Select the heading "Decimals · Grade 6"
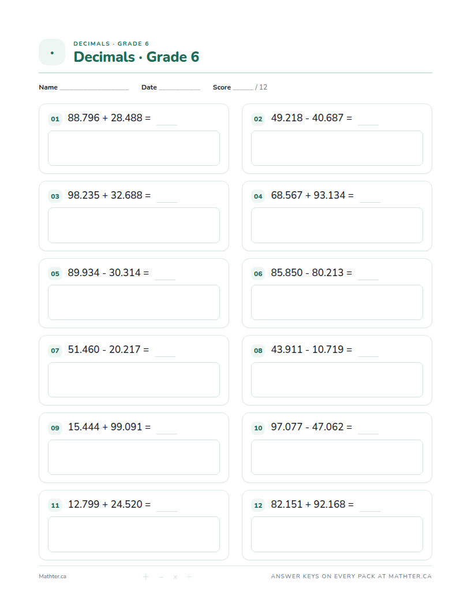 point(136,57)
